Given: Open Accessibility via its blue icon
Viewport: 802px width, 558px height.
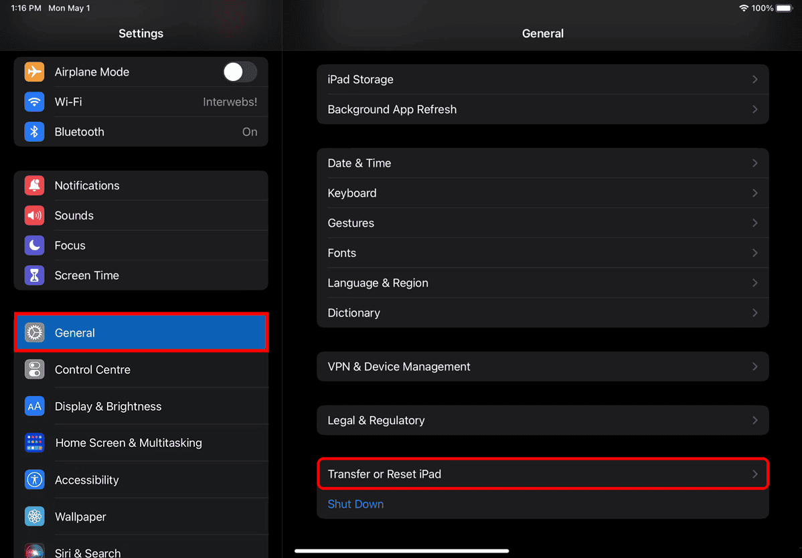Looking at the screenshot, I should [x=34, y=480].
